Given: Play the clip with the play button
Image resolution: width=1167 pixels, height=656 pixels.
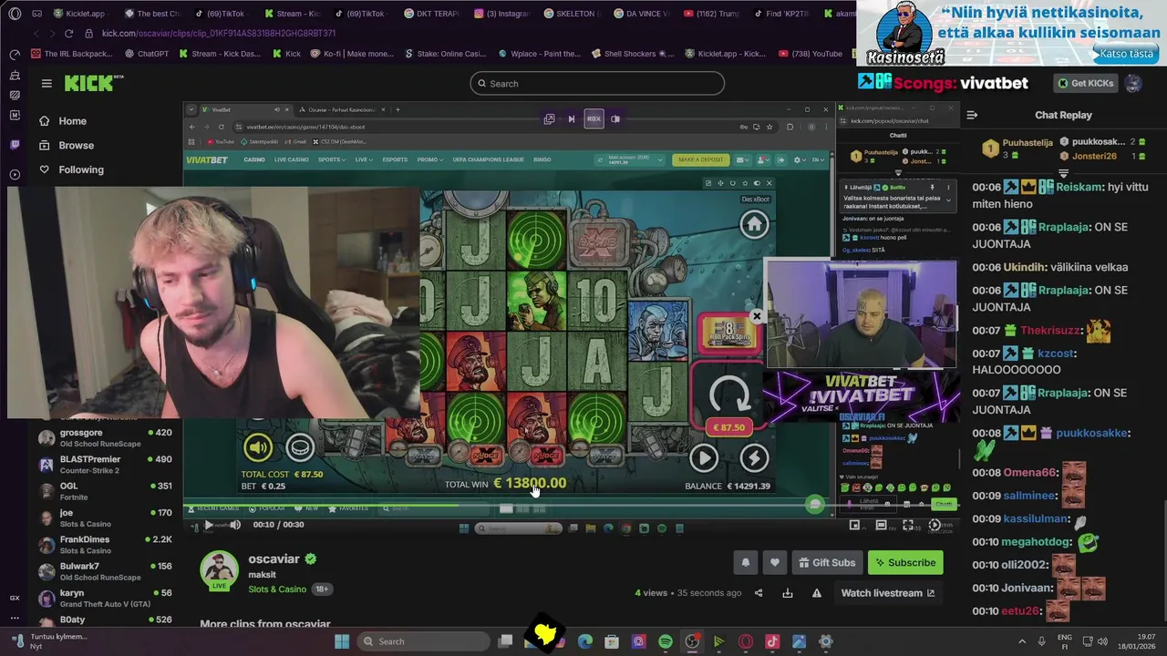Looking at the screenshot, I should tap(209, 525).
